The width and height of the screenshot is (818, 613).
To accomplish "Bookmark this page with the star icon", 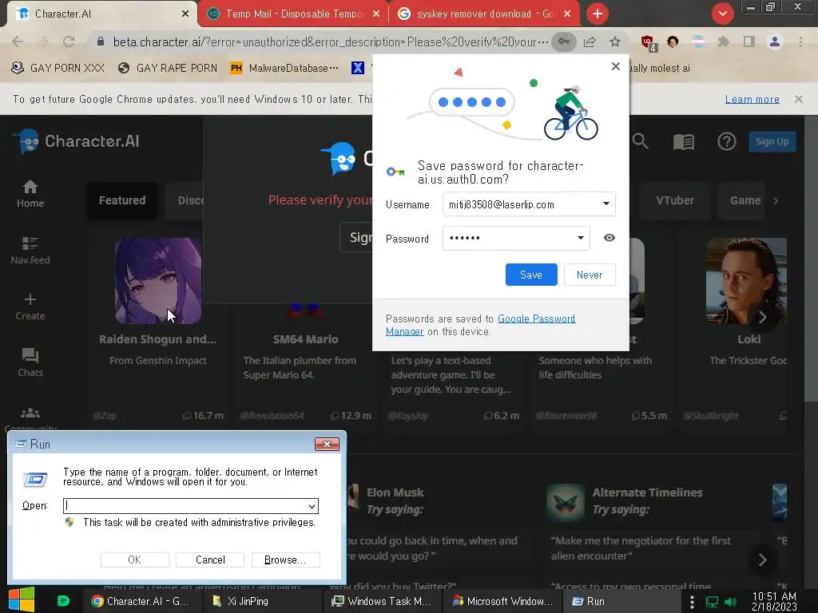I will [615, 42].
